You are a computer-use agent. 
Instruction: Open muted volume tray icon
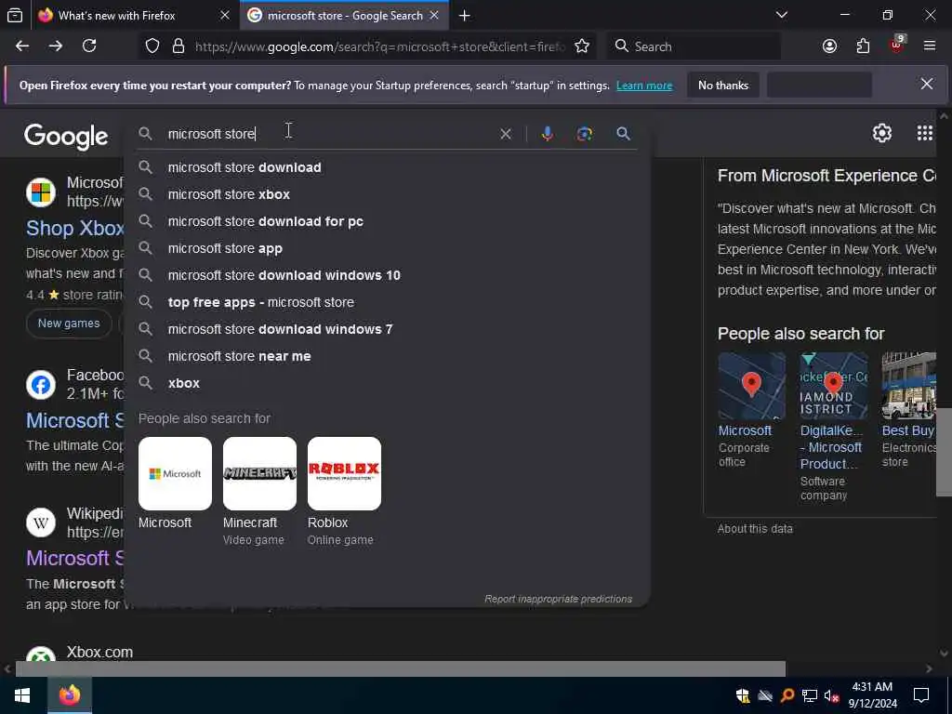[831, 695]
